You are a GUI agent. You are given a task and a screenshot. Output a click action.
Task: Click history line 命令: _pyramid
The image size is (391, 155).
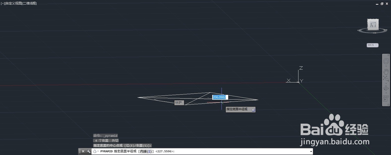pyautogui.click(x=106, y=135)
